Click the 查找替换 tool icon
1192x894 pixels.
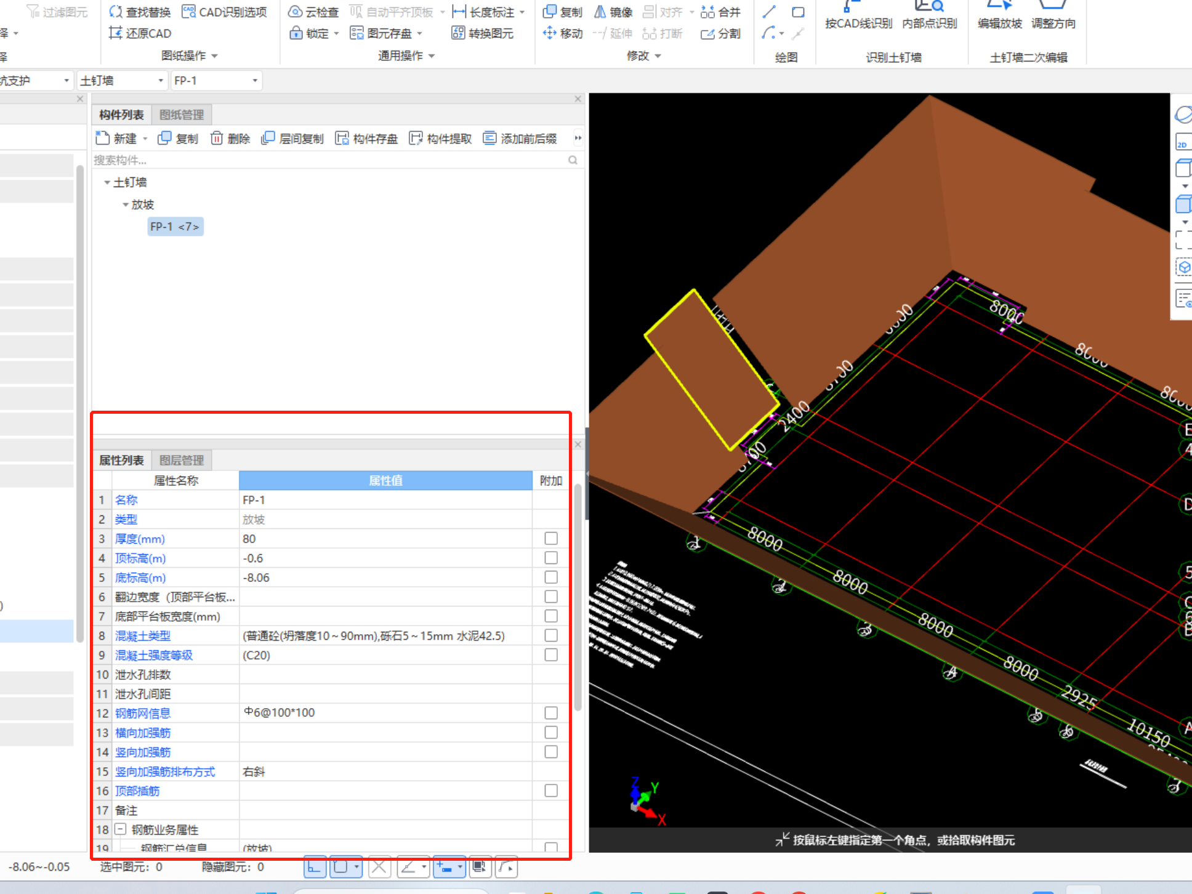tap(115, 12)
